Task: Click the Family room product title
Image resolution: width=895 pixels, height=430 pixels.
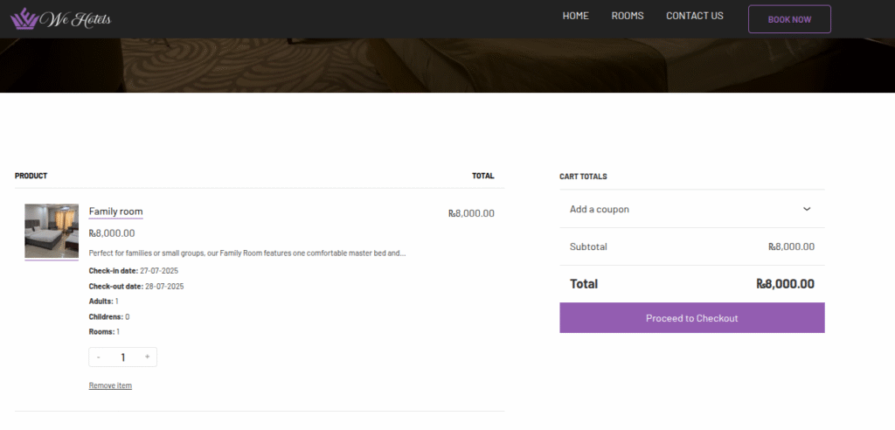Action: (x=115, y=212)
